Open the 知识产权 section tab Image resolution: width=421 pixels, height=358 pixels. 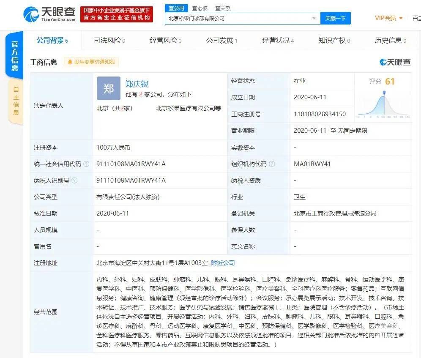334,41
